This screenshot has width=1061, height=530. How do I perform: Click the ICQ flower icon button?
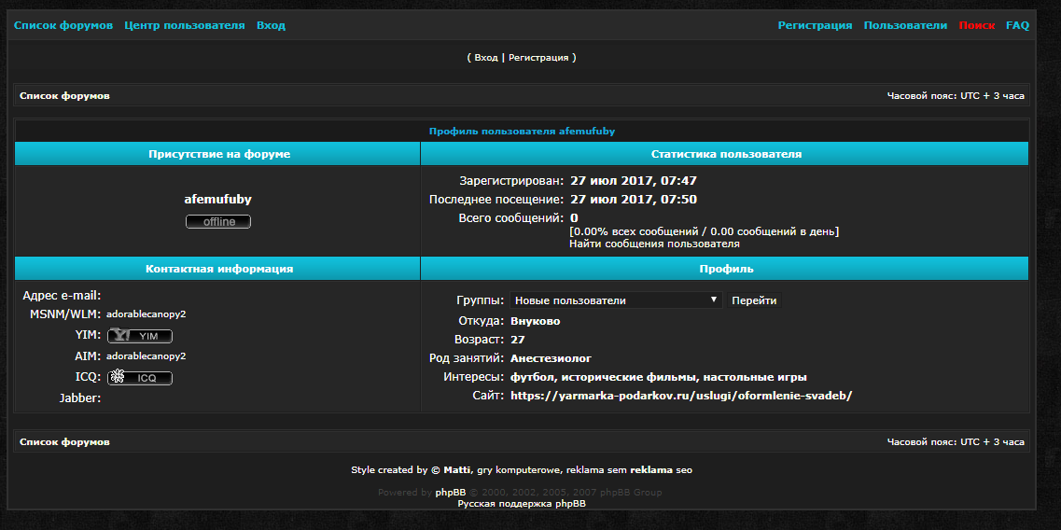click(139, 378)
